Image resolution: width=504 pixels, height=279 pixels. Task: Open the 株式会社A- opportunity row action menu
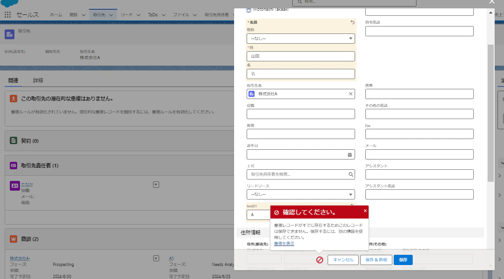156,259
